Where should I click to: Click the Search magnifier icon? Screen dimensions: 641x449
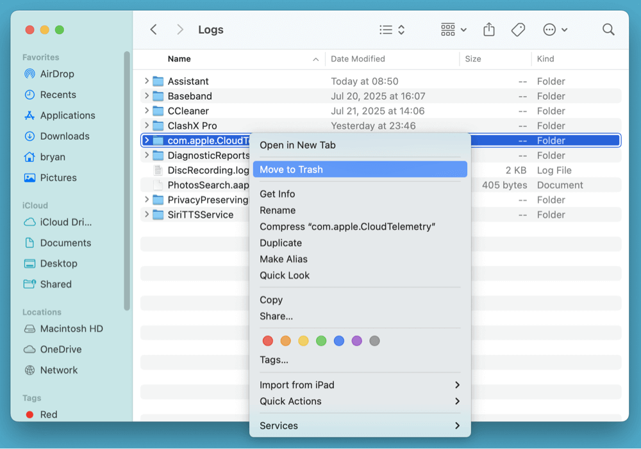(606, 29)
